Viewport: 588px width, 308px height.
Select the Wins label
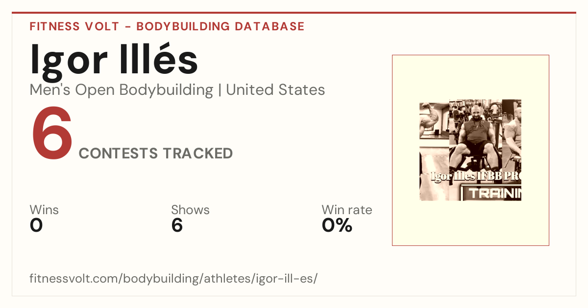click(x=44, y=210)
